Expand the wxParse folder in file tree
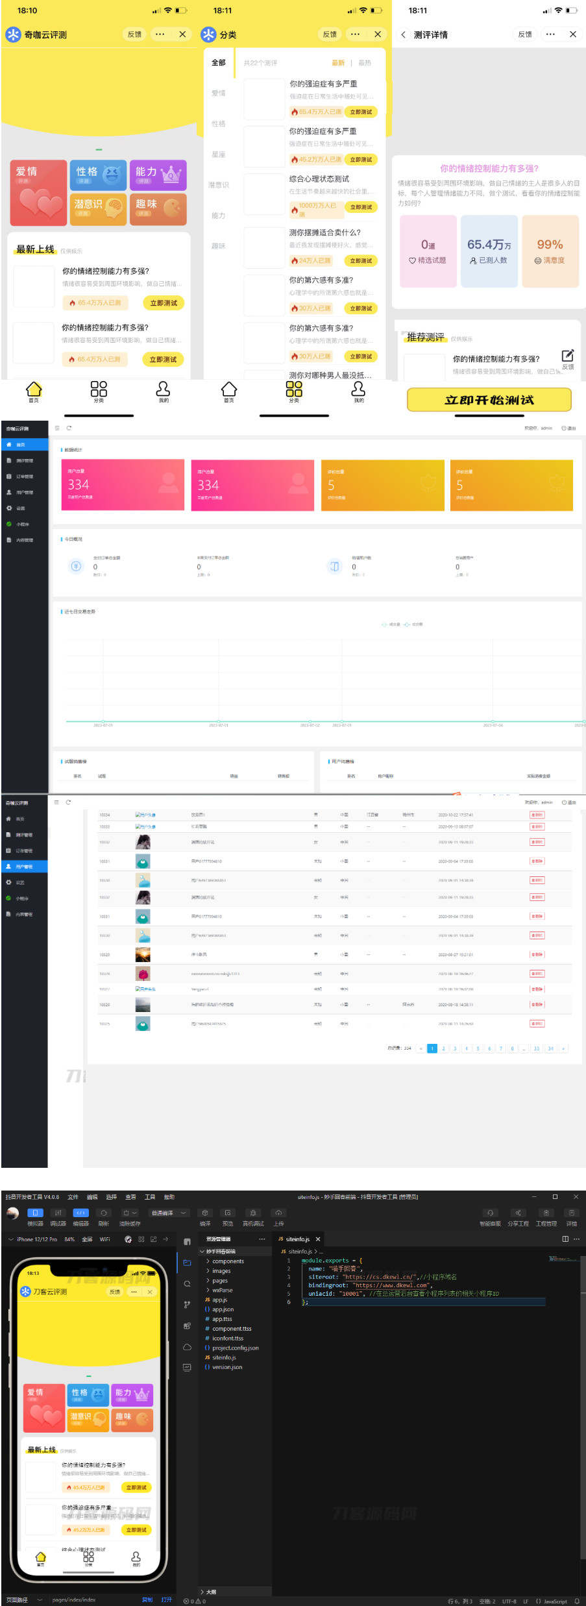This screenshot has height=1606, width=586. point(222,1290)
